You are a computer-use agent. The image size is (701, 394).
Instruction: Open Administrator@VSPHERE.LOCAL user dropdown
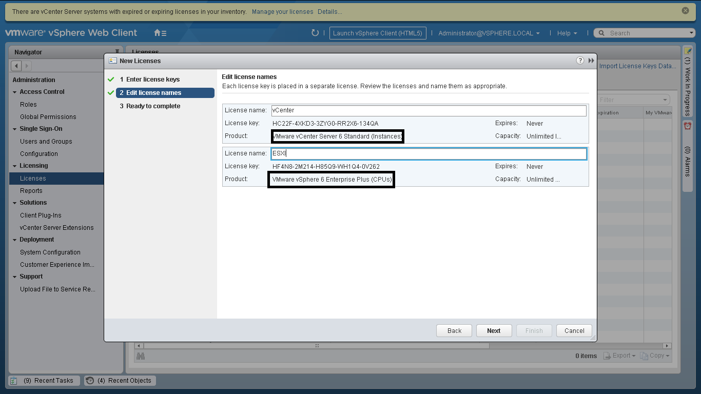489,33
